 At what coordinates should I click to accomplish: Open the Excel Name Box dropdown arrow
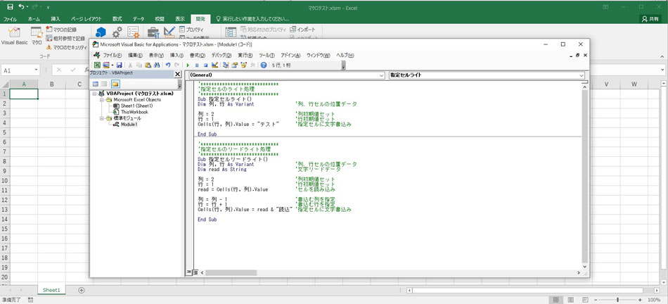36,70
